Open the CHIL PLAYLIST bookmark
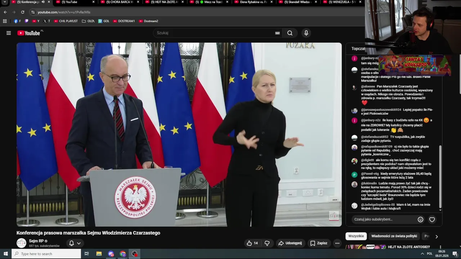 pos(66,21)
